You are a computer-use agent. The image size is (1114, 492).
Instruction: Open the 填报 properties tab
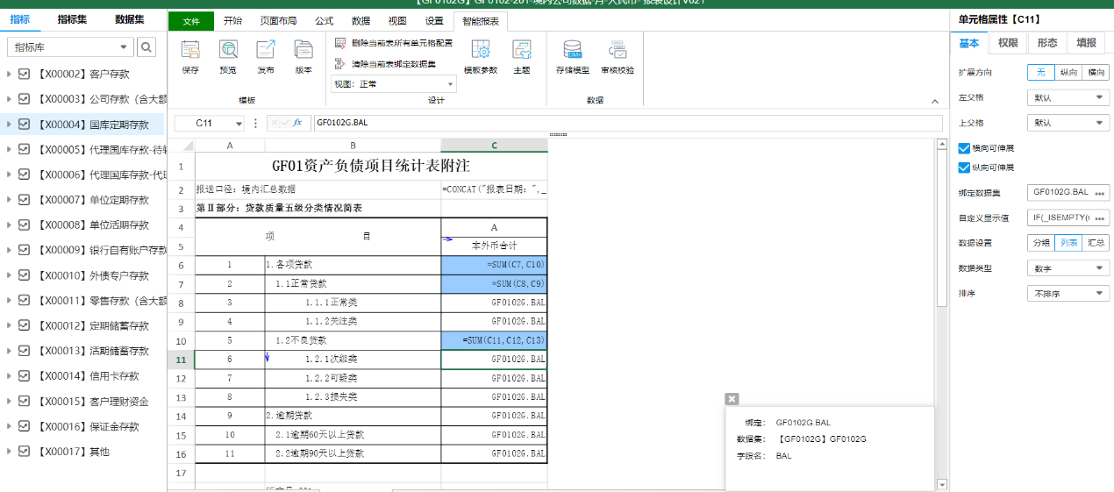tap(1086, 43)
